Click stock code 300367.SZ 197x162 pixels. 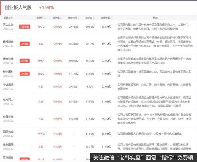pyautogui.click(x=8, y=104)
